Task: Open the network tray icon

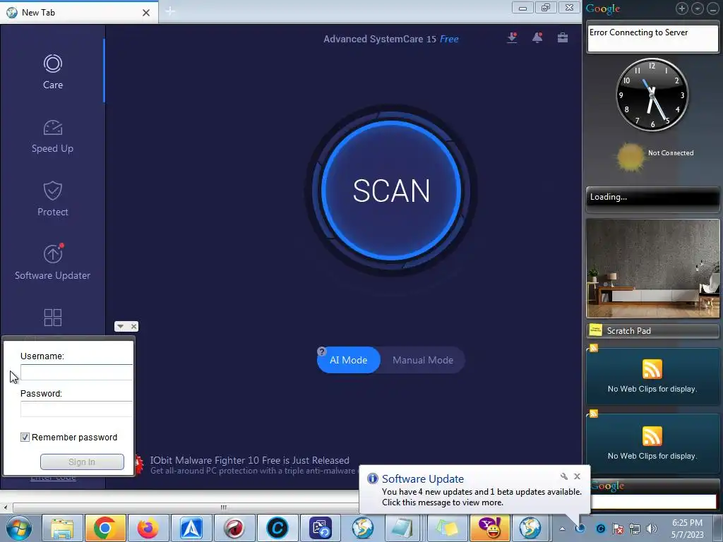Action: (635, 529)
